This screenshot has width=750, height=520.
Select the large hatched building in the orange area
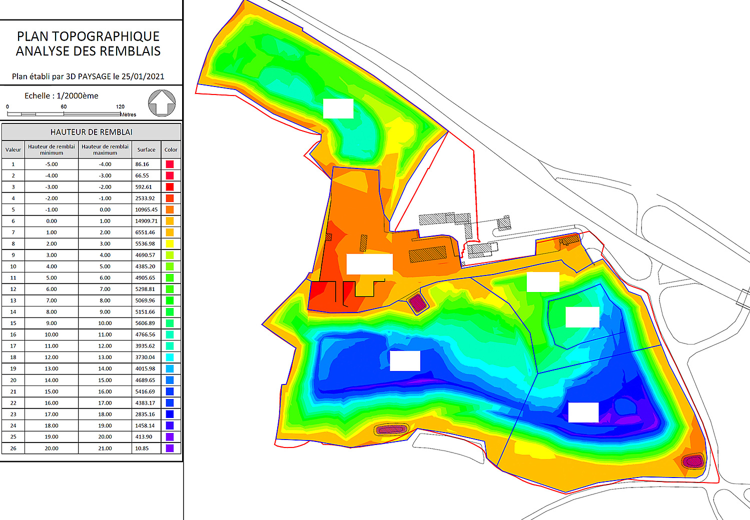[x=427, y=254]
